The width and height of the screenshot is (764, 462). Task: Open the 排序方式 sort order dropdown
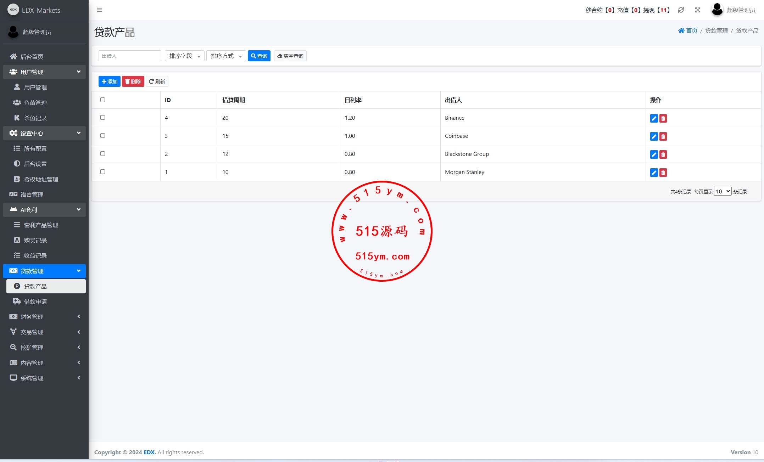pos(226,56)
